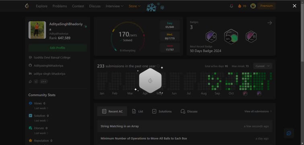The height and width of the screenshot is (145, 304).
Task: Switch to the Solutions tab
Action: click(x=162, y=111)
